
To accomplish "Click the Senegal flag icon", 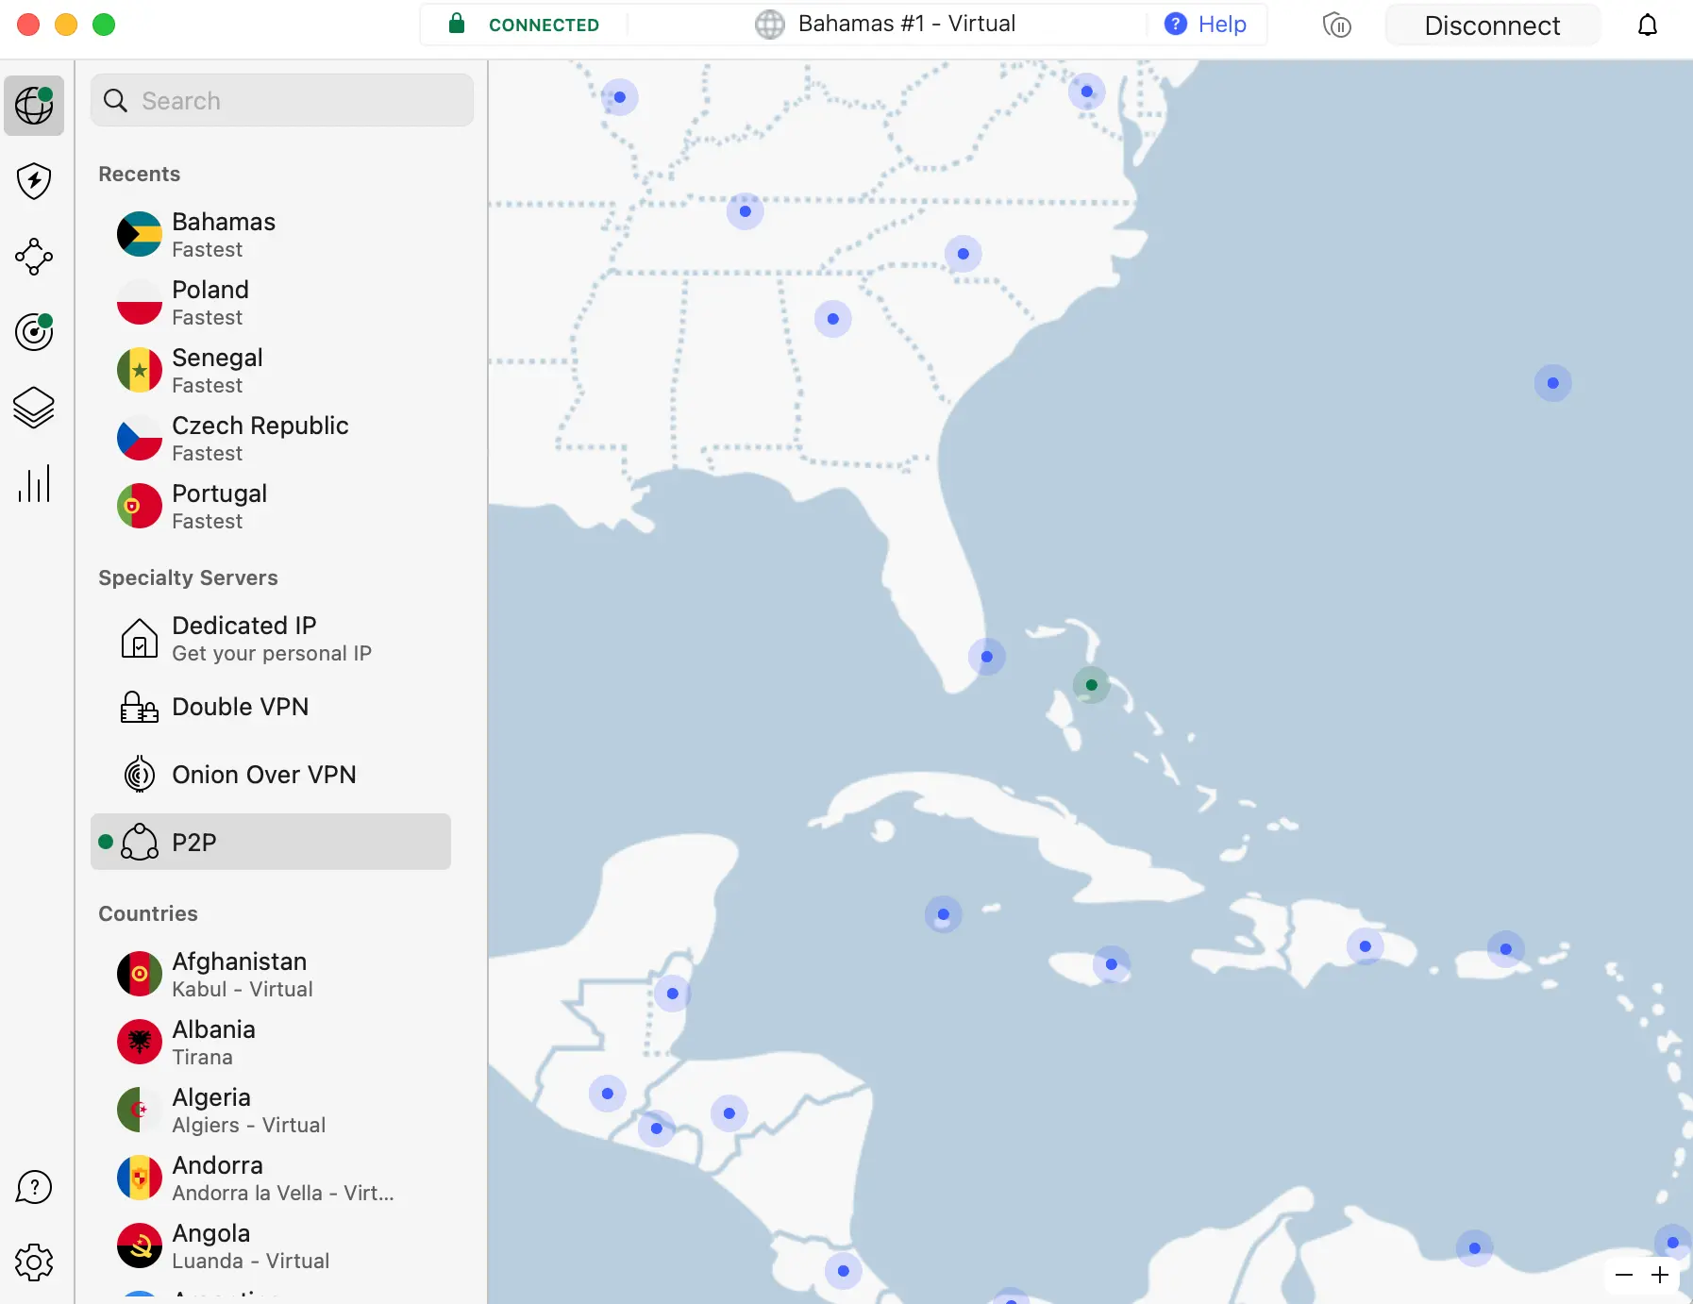I will (x=140, y=370).
